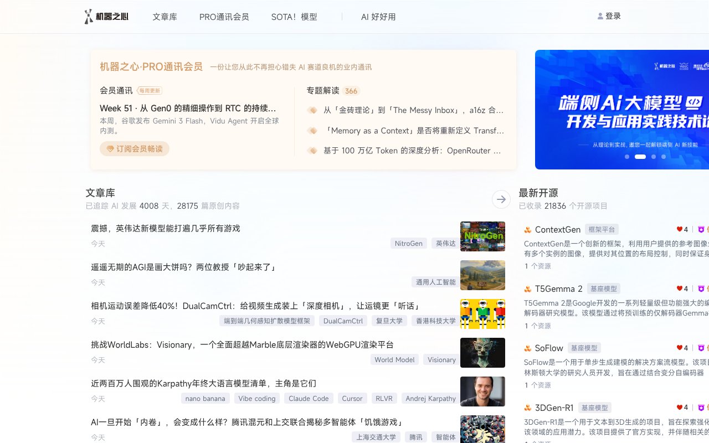Click the person icon beside 登录
This screenshot has height=443, width=709.
click(599, 16)
